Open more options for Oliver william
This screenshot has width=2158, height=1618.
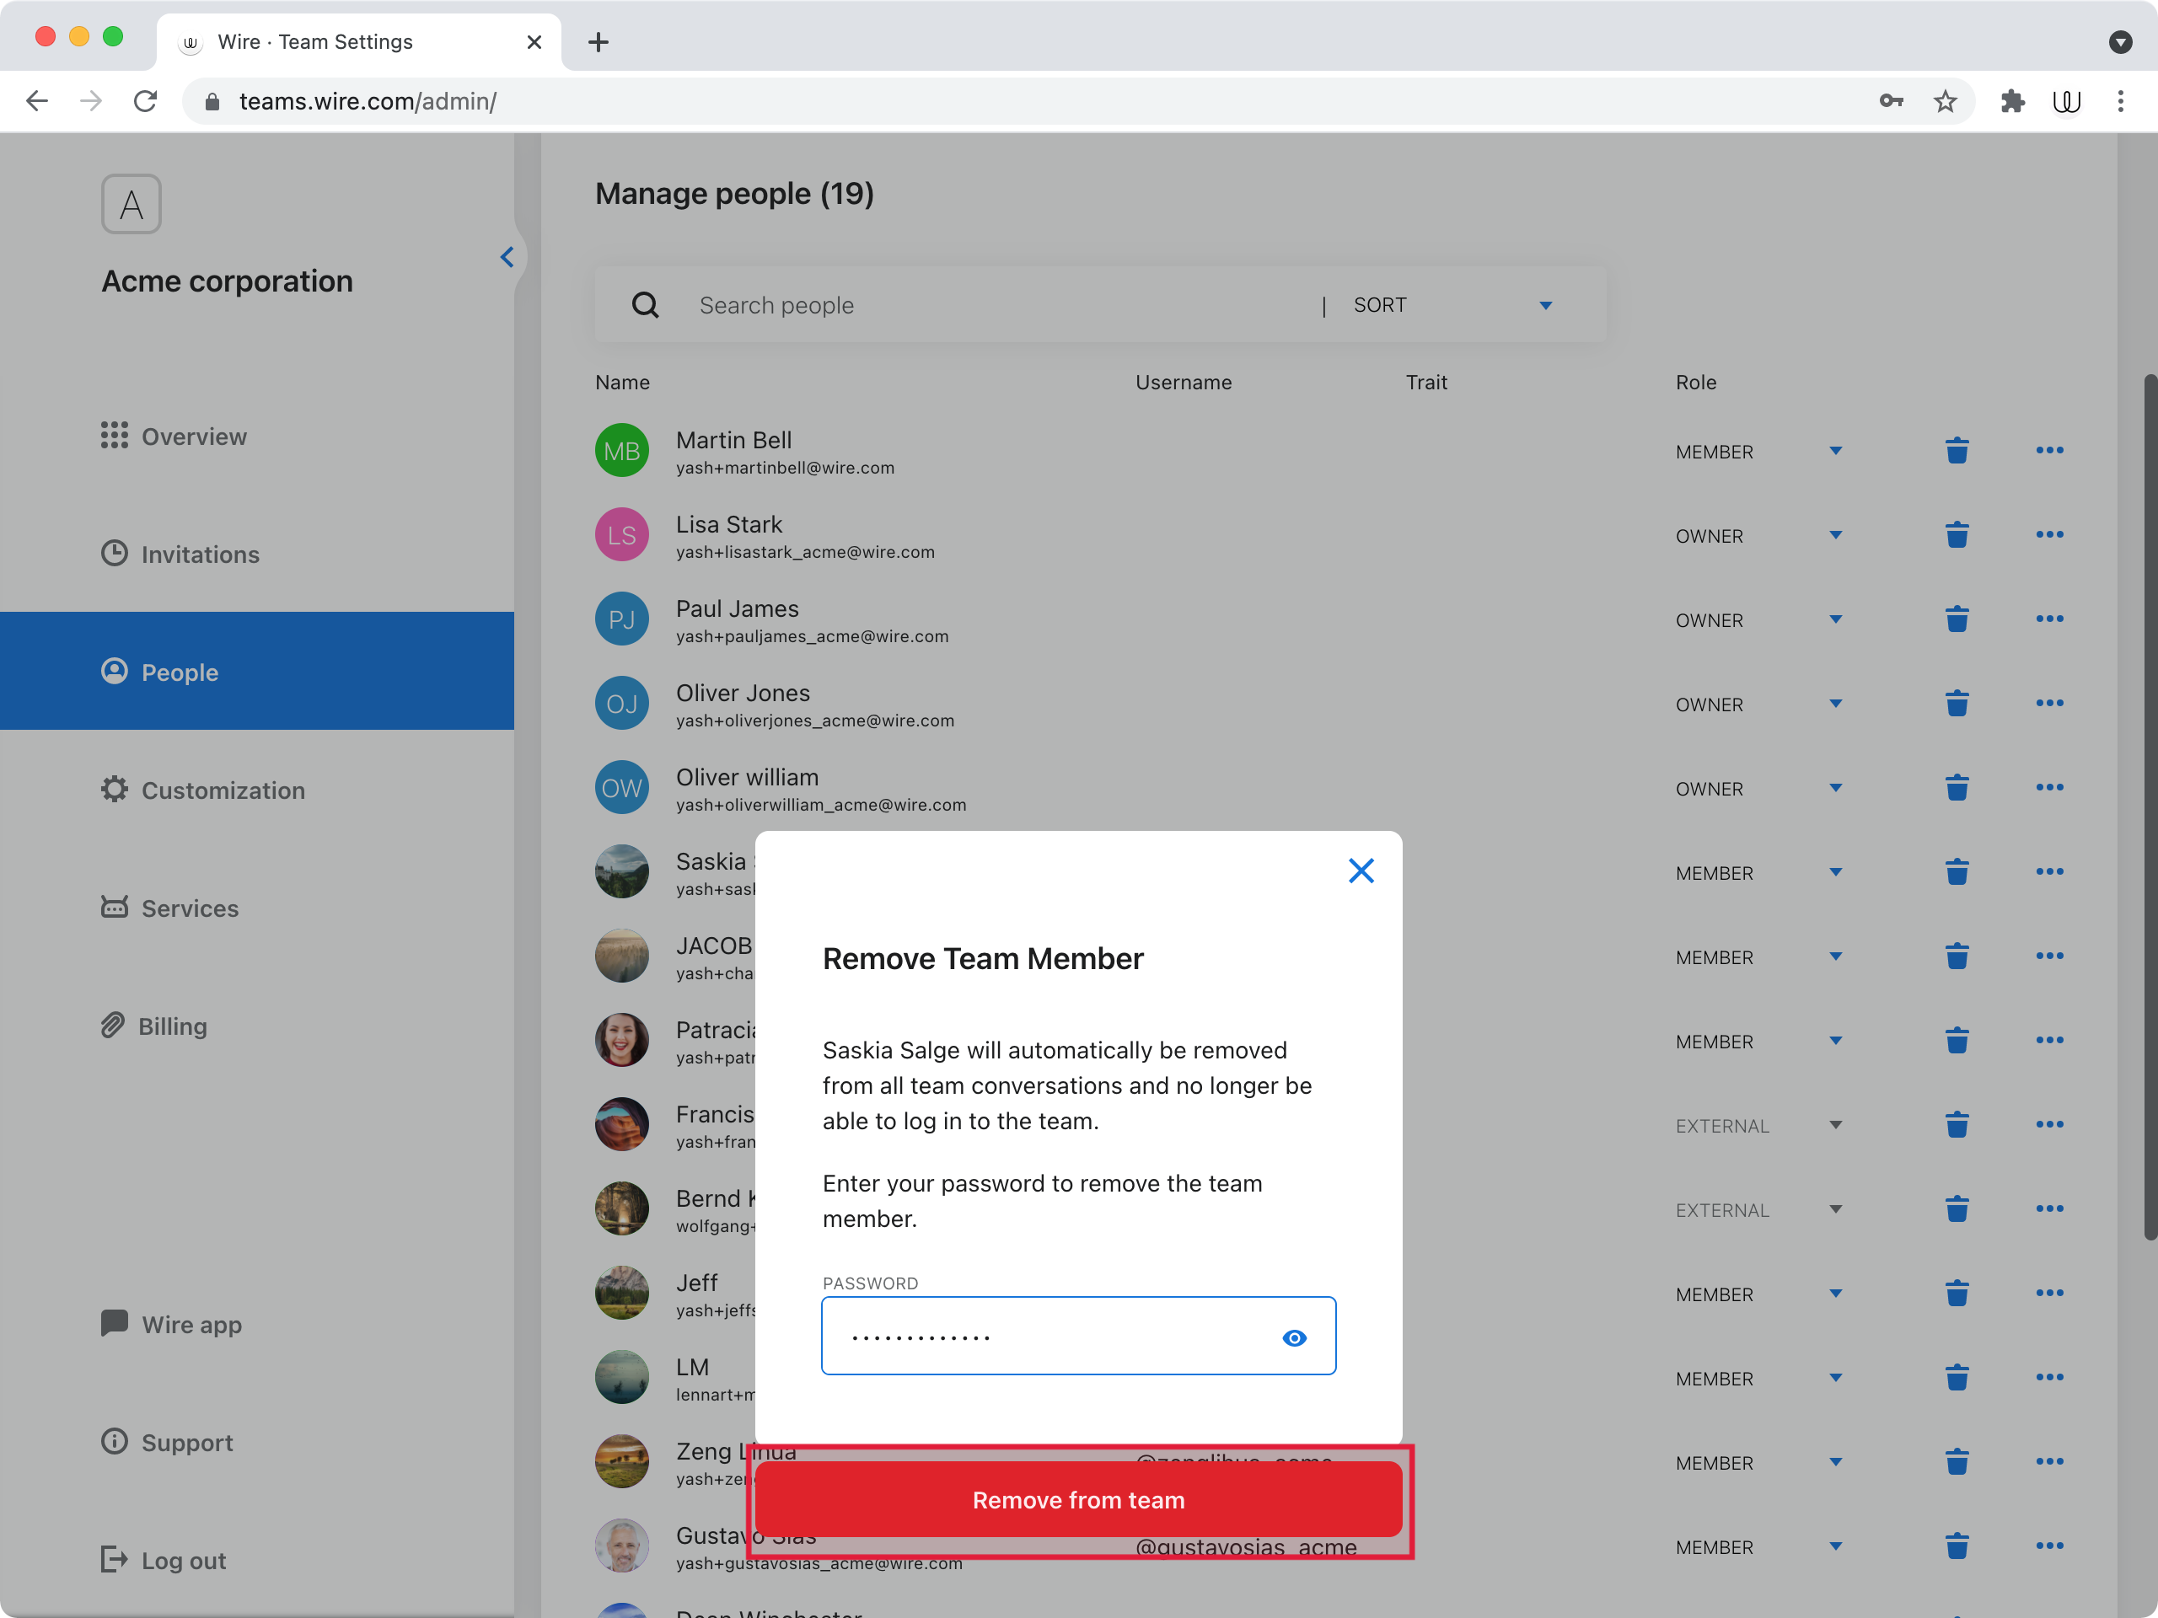(2050, 787)
